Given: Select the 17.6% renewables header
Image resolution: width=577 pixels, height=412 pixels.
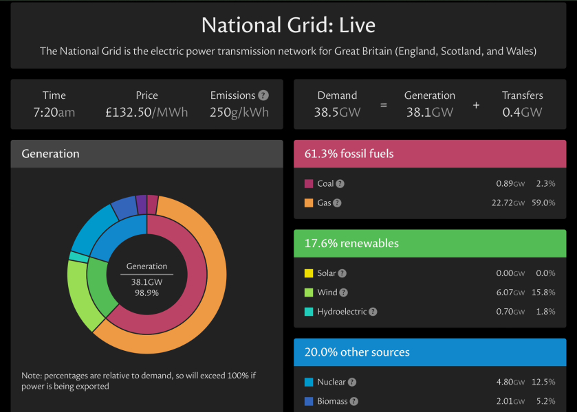Looking at the screenshot, I should click(430, 244).
